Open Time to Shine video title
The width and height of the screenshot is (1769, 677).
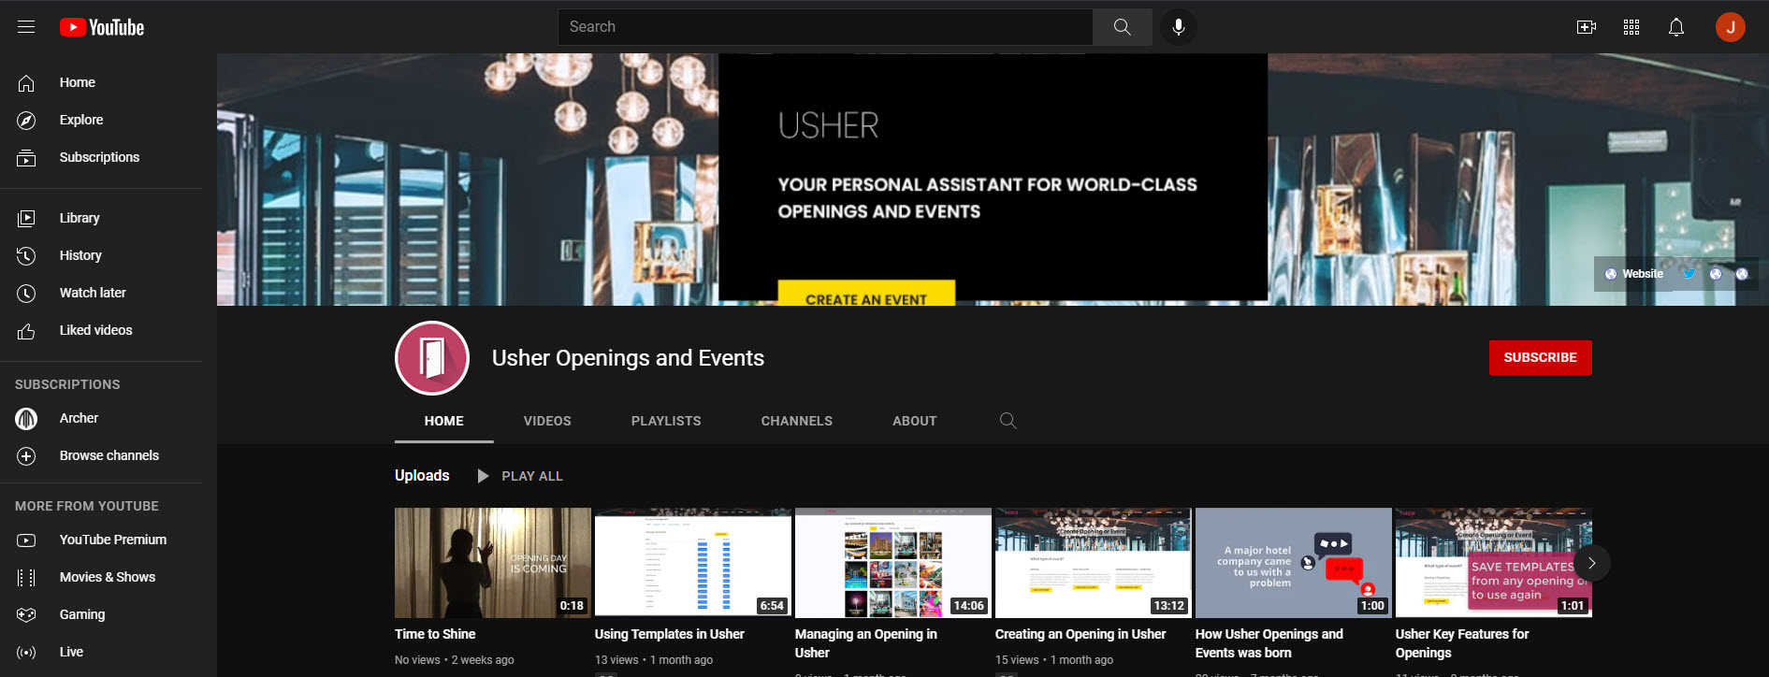(435, 634)
